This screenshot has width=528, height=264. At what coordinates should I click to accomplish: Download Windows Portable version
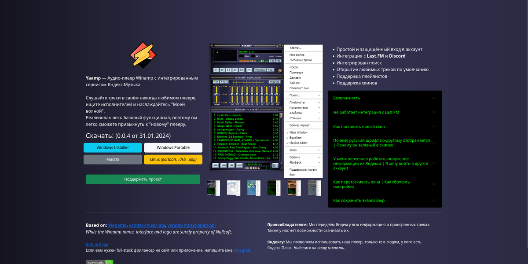[x=173, y=147]
